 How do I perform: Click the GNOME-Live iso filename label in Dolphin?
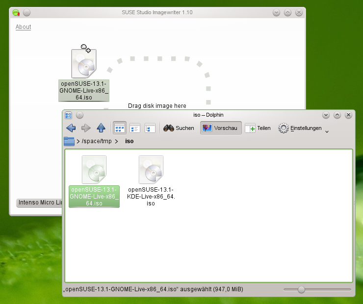(94, 197)
